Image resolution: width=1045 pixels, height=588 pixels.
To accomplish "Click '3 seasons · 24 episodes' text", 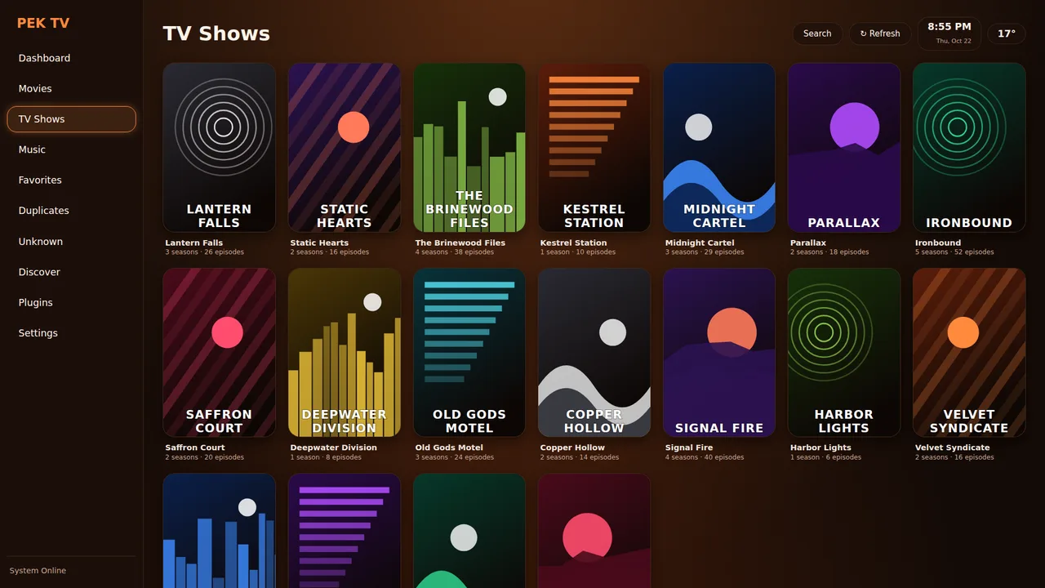I will tap(455, 457).
